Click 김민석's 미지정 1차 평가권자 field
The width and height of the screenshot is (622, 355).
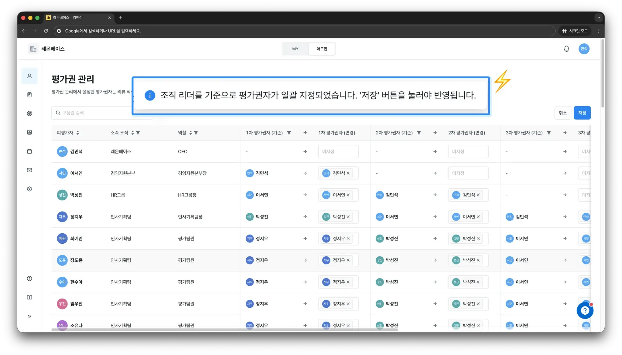click(x=338, y=151)
